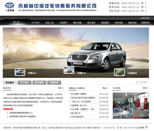Click the 热点活动 section heading

pos(117,88)
